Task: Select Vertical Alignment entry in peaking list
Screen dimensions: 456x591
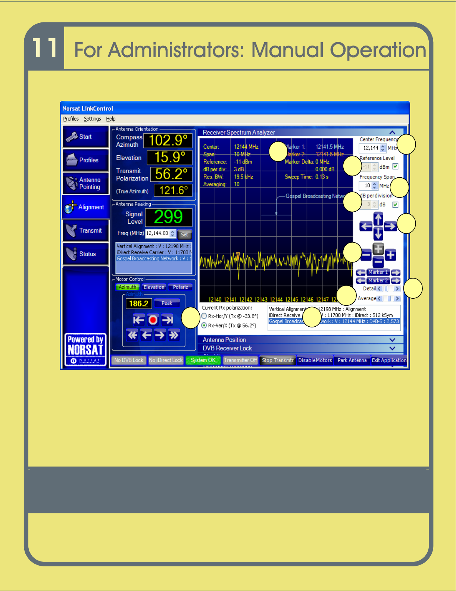Action: 154,246
